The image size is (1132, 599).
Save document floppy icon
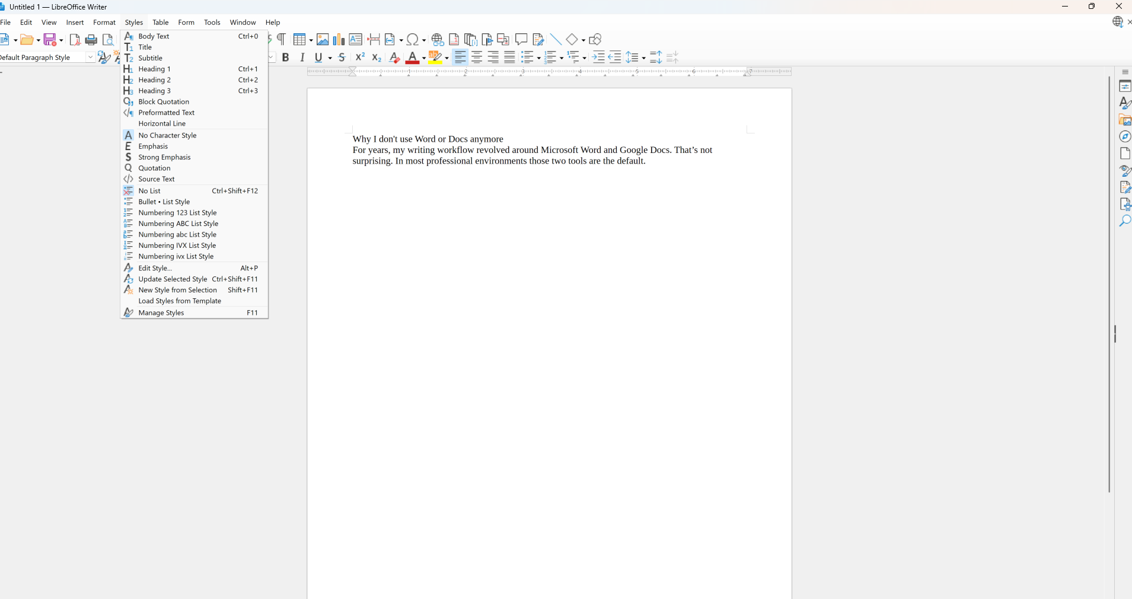(50, 40)
